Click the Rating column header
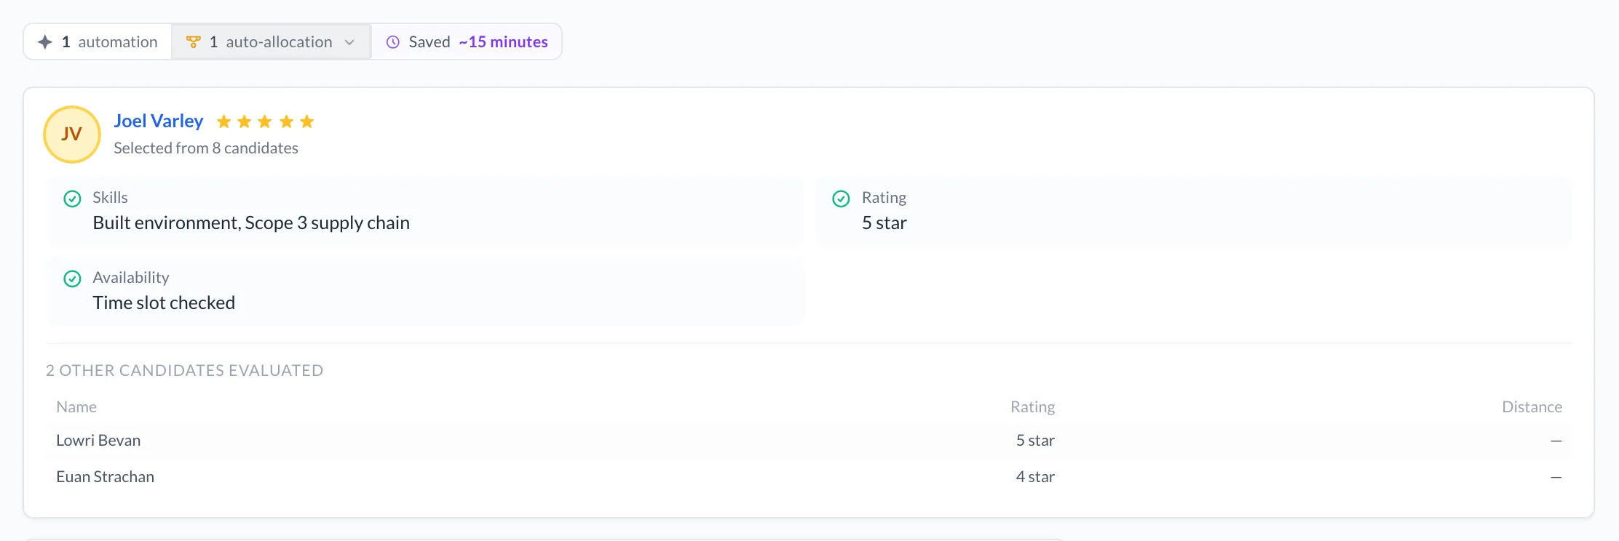Image resolution: width=1619 pixels, height=541 pixels. click(1032, 407)
